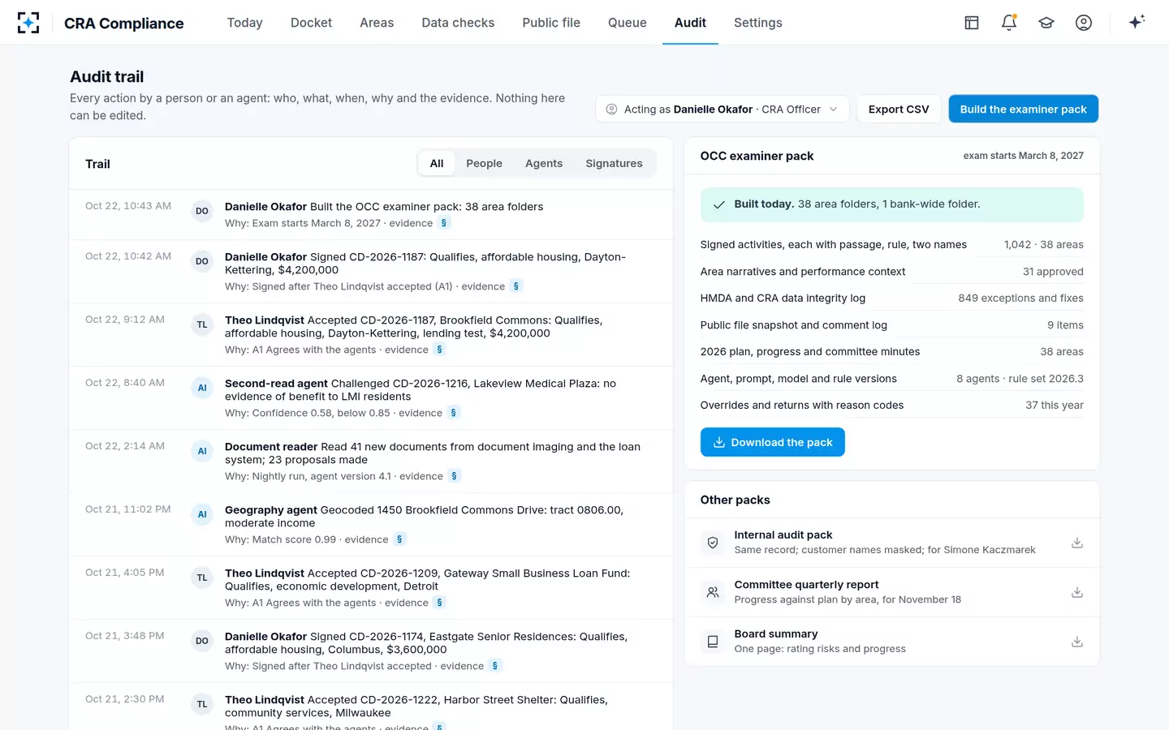
Task: Download the Internal audit pack
Action: 1077,543
